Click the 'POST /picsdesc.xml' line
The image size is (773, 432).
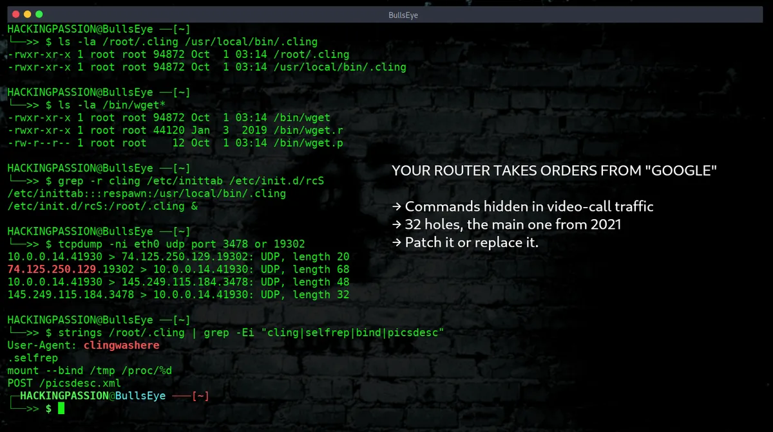coord(64,383)
